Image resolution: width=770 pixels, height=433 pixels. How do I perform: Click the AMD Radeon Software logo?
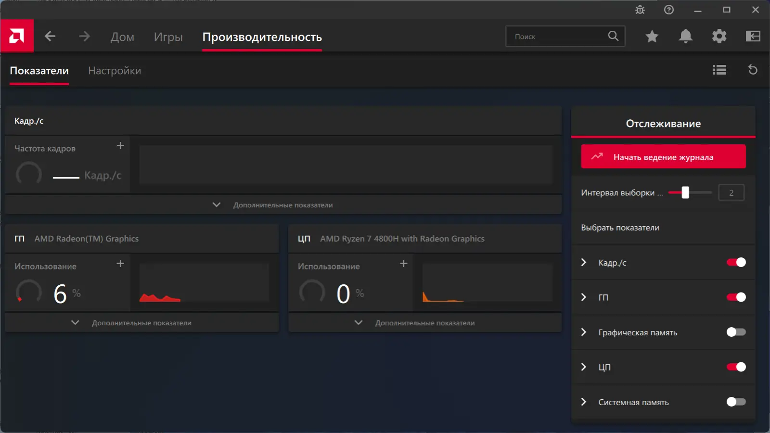[x=17, y=36]
